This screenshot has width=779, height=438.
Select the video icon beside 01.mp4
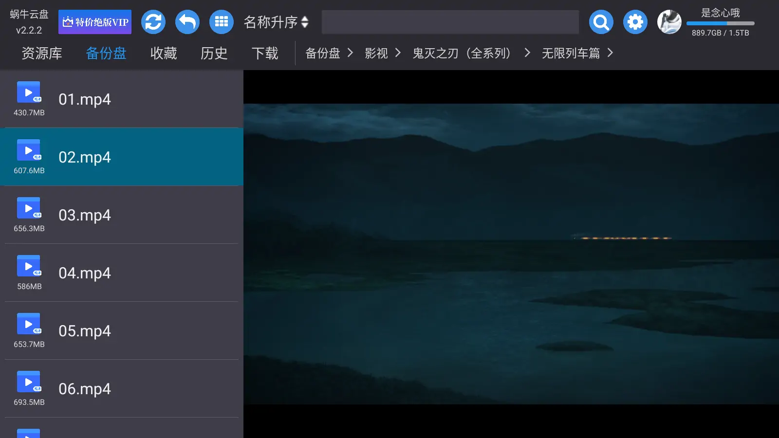pyautogui.click(x=28, y=92)
